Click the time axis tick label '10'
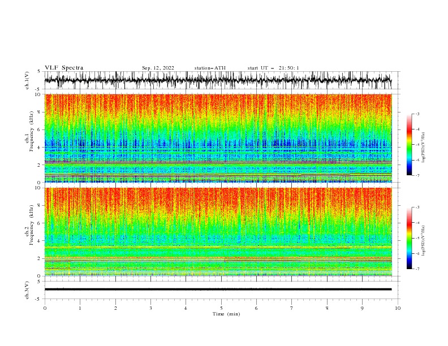 click(398, 308)
